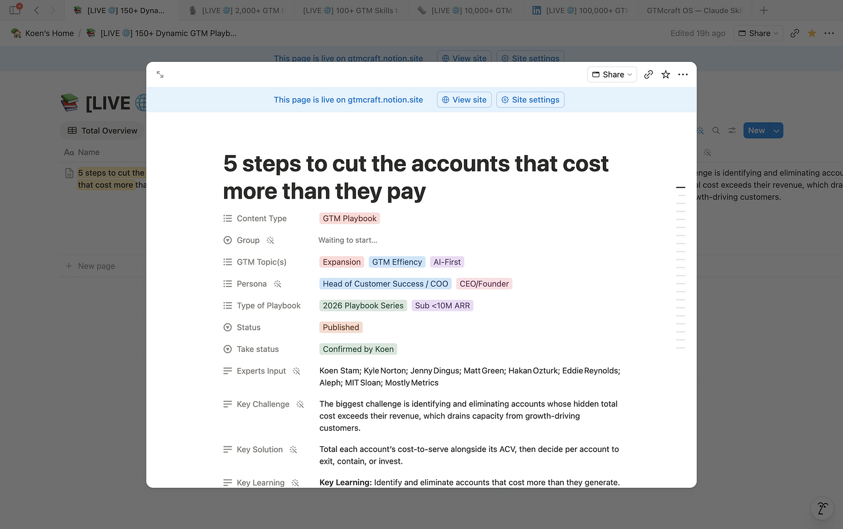Click 'Waiting to start...' Group value
843x529 pixels.
tap(348, 240)
